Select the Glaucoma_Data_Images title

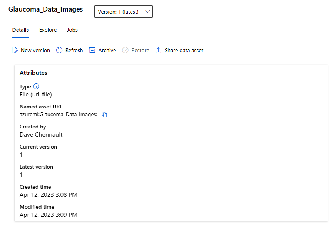coord(45,9)
